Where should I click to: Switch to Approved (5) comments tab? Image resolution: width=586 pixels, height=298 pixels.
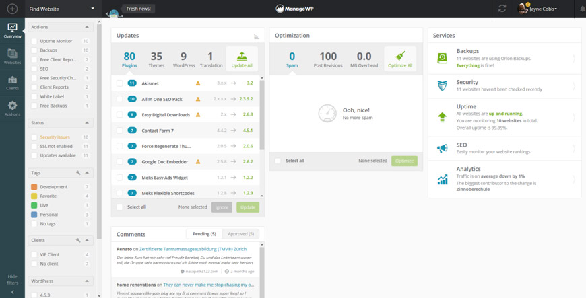click(x=240, y=234)
